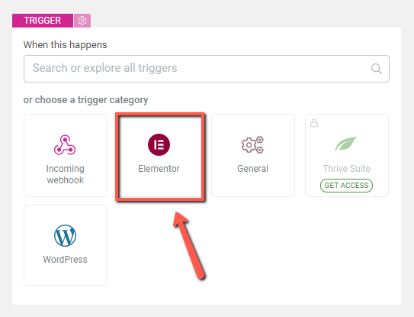This screenshot has height=317, width=414.
Task: Select the TRIGGER tab label
Action: coord(43,21)
